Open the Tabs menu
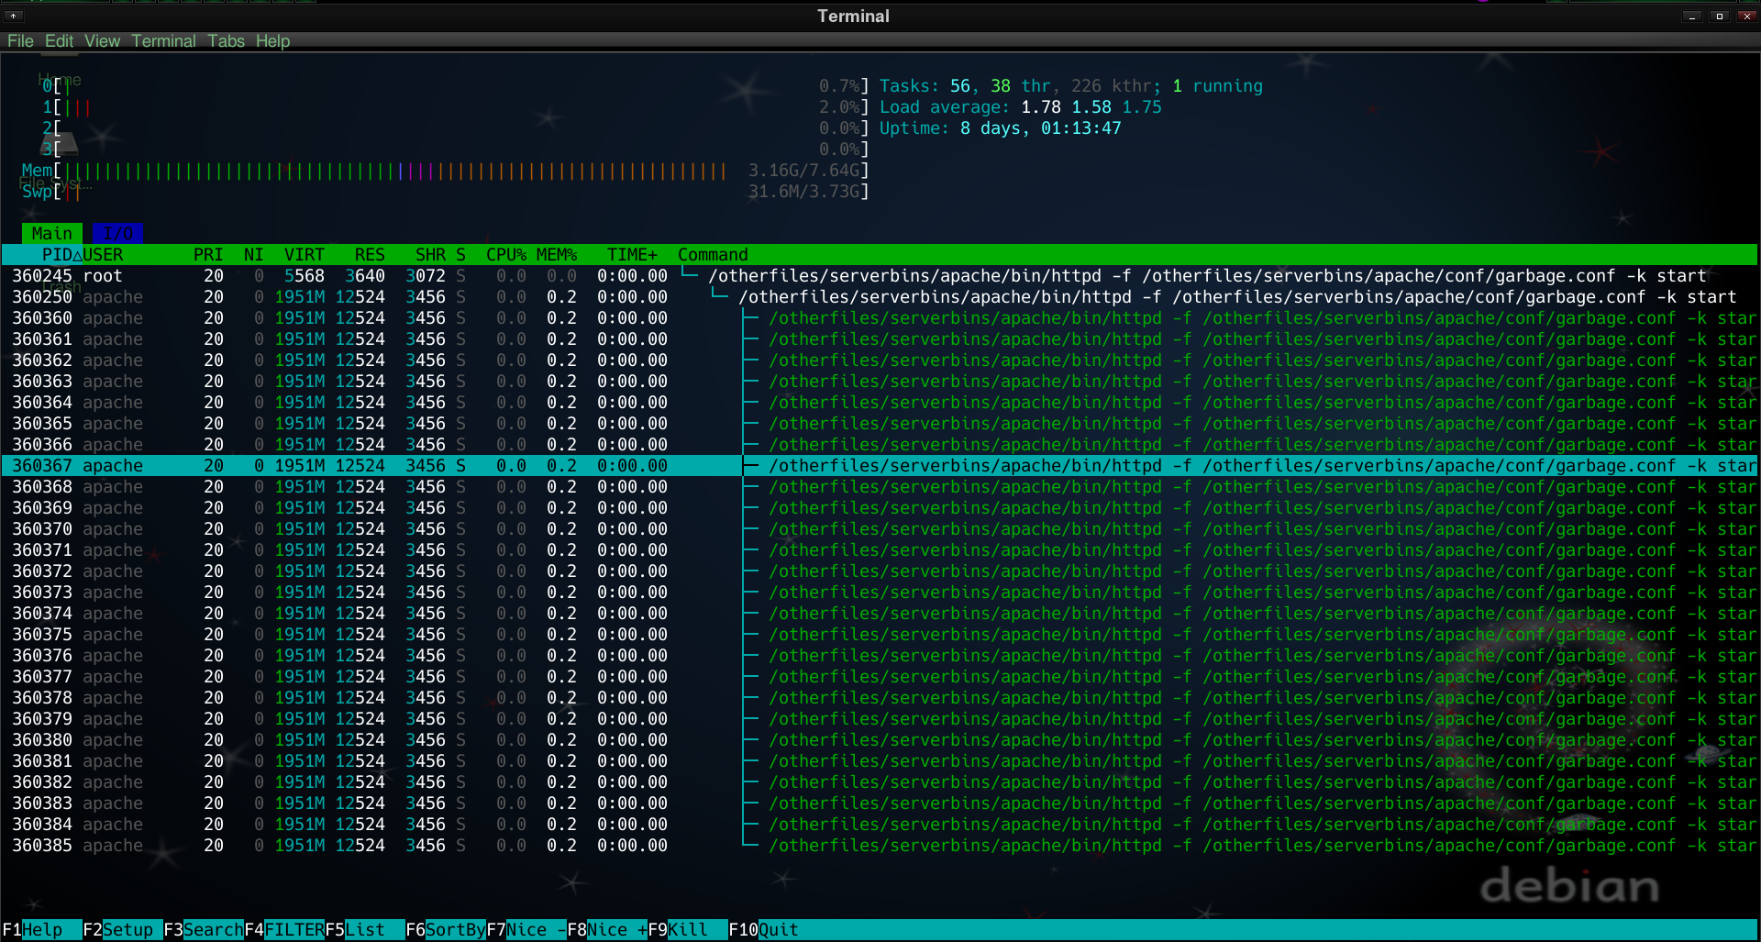Viewport: 1761px width, 942px height. (226, 41)
